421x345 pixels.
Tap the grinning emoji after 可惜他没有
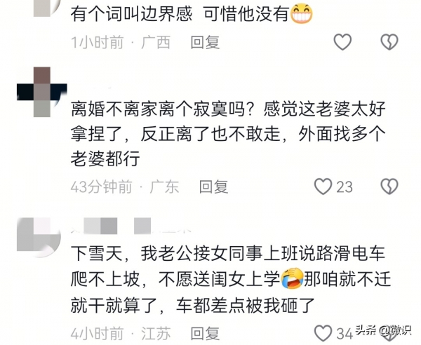pyautogui.click(x=301, y=13)
